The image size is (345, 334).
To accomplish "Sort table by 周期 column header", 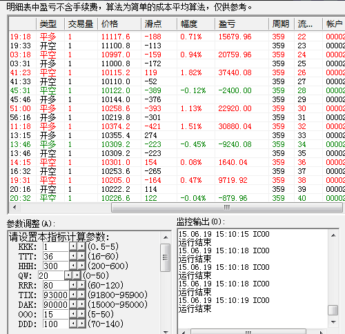I will [x=282, y=23].
